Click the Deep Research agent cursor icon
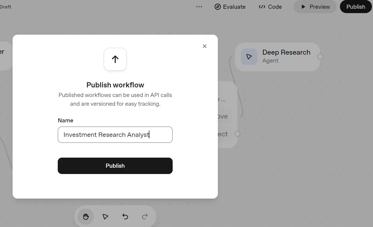 (x=248, y=57)
